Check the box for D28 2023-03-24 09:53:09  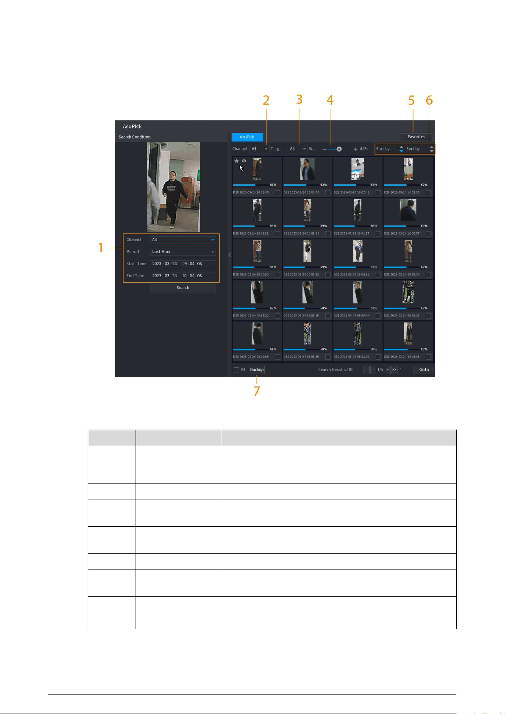coord(428,357)
